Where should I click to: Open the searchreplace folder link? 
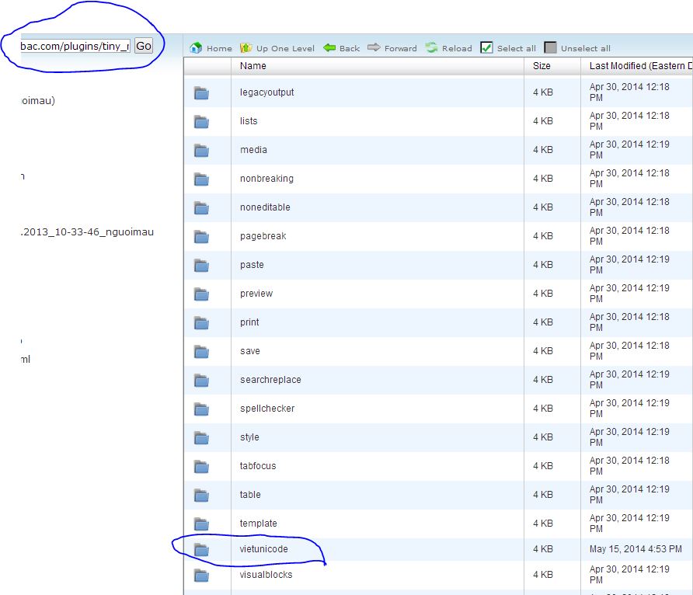[270, 380]
